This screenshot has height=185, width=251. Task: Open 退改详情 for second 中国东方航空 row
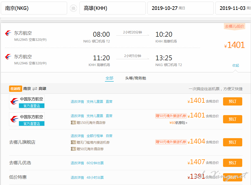tap(77, 116)
